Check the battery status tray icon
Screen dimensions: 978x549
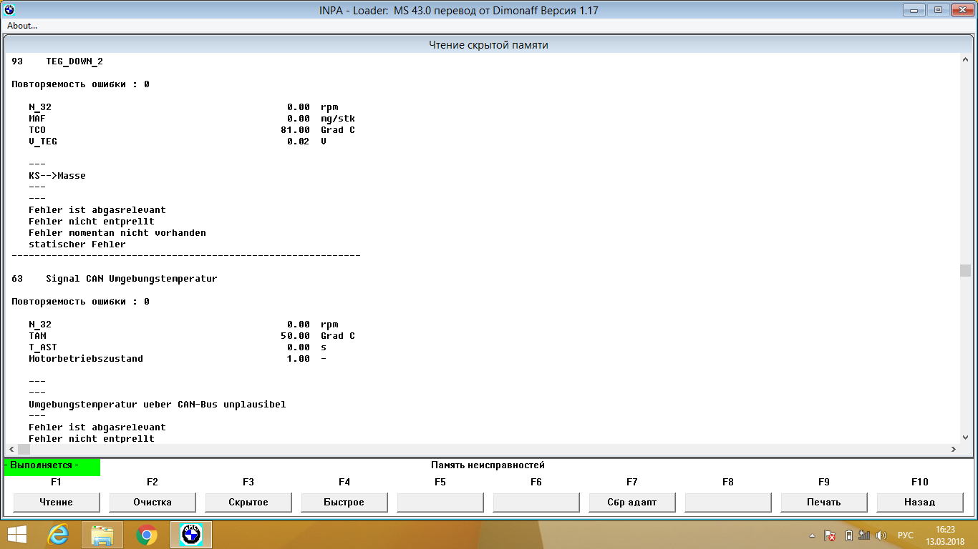pos(848,535)
